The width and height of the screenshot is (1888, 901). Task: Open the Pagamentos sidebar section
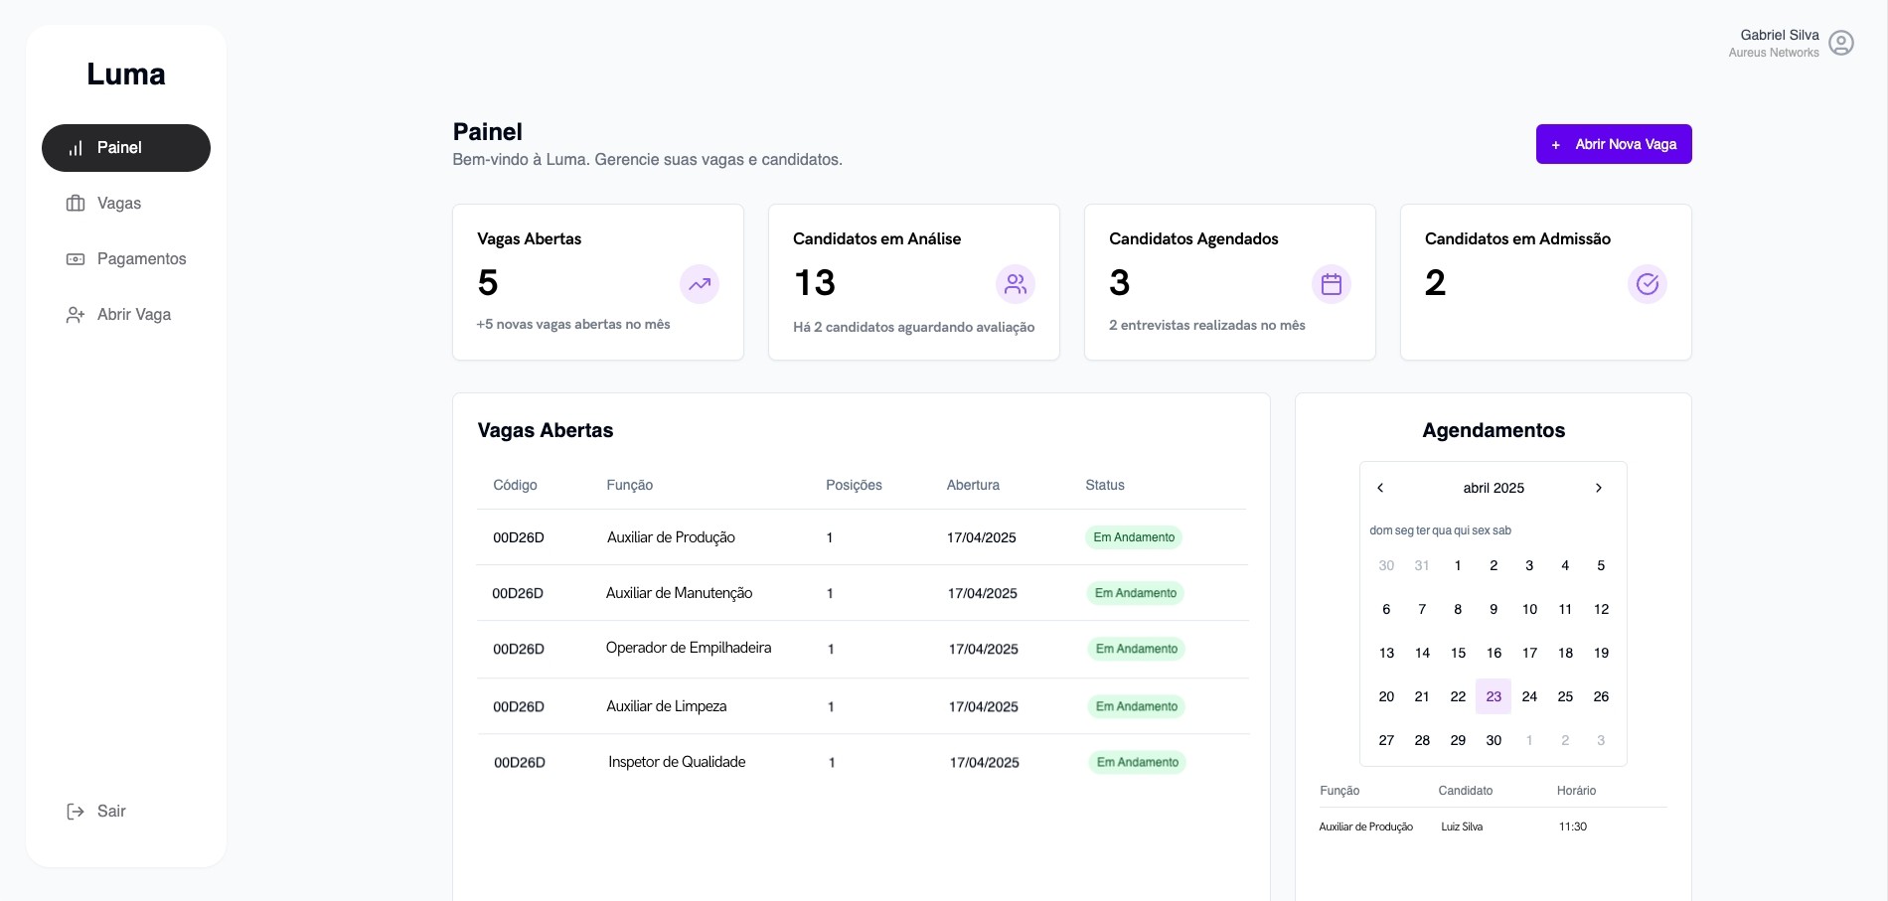(x=126, y=259)
